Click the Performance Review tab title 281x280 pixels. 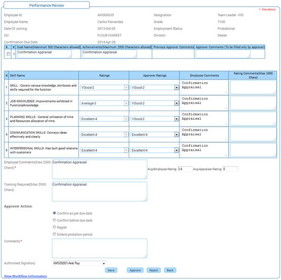tap(47, 6)
